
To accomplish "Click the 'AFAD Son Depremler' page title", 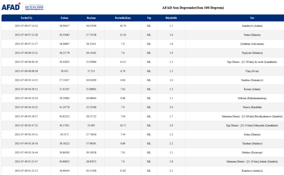I will (193, 8).
